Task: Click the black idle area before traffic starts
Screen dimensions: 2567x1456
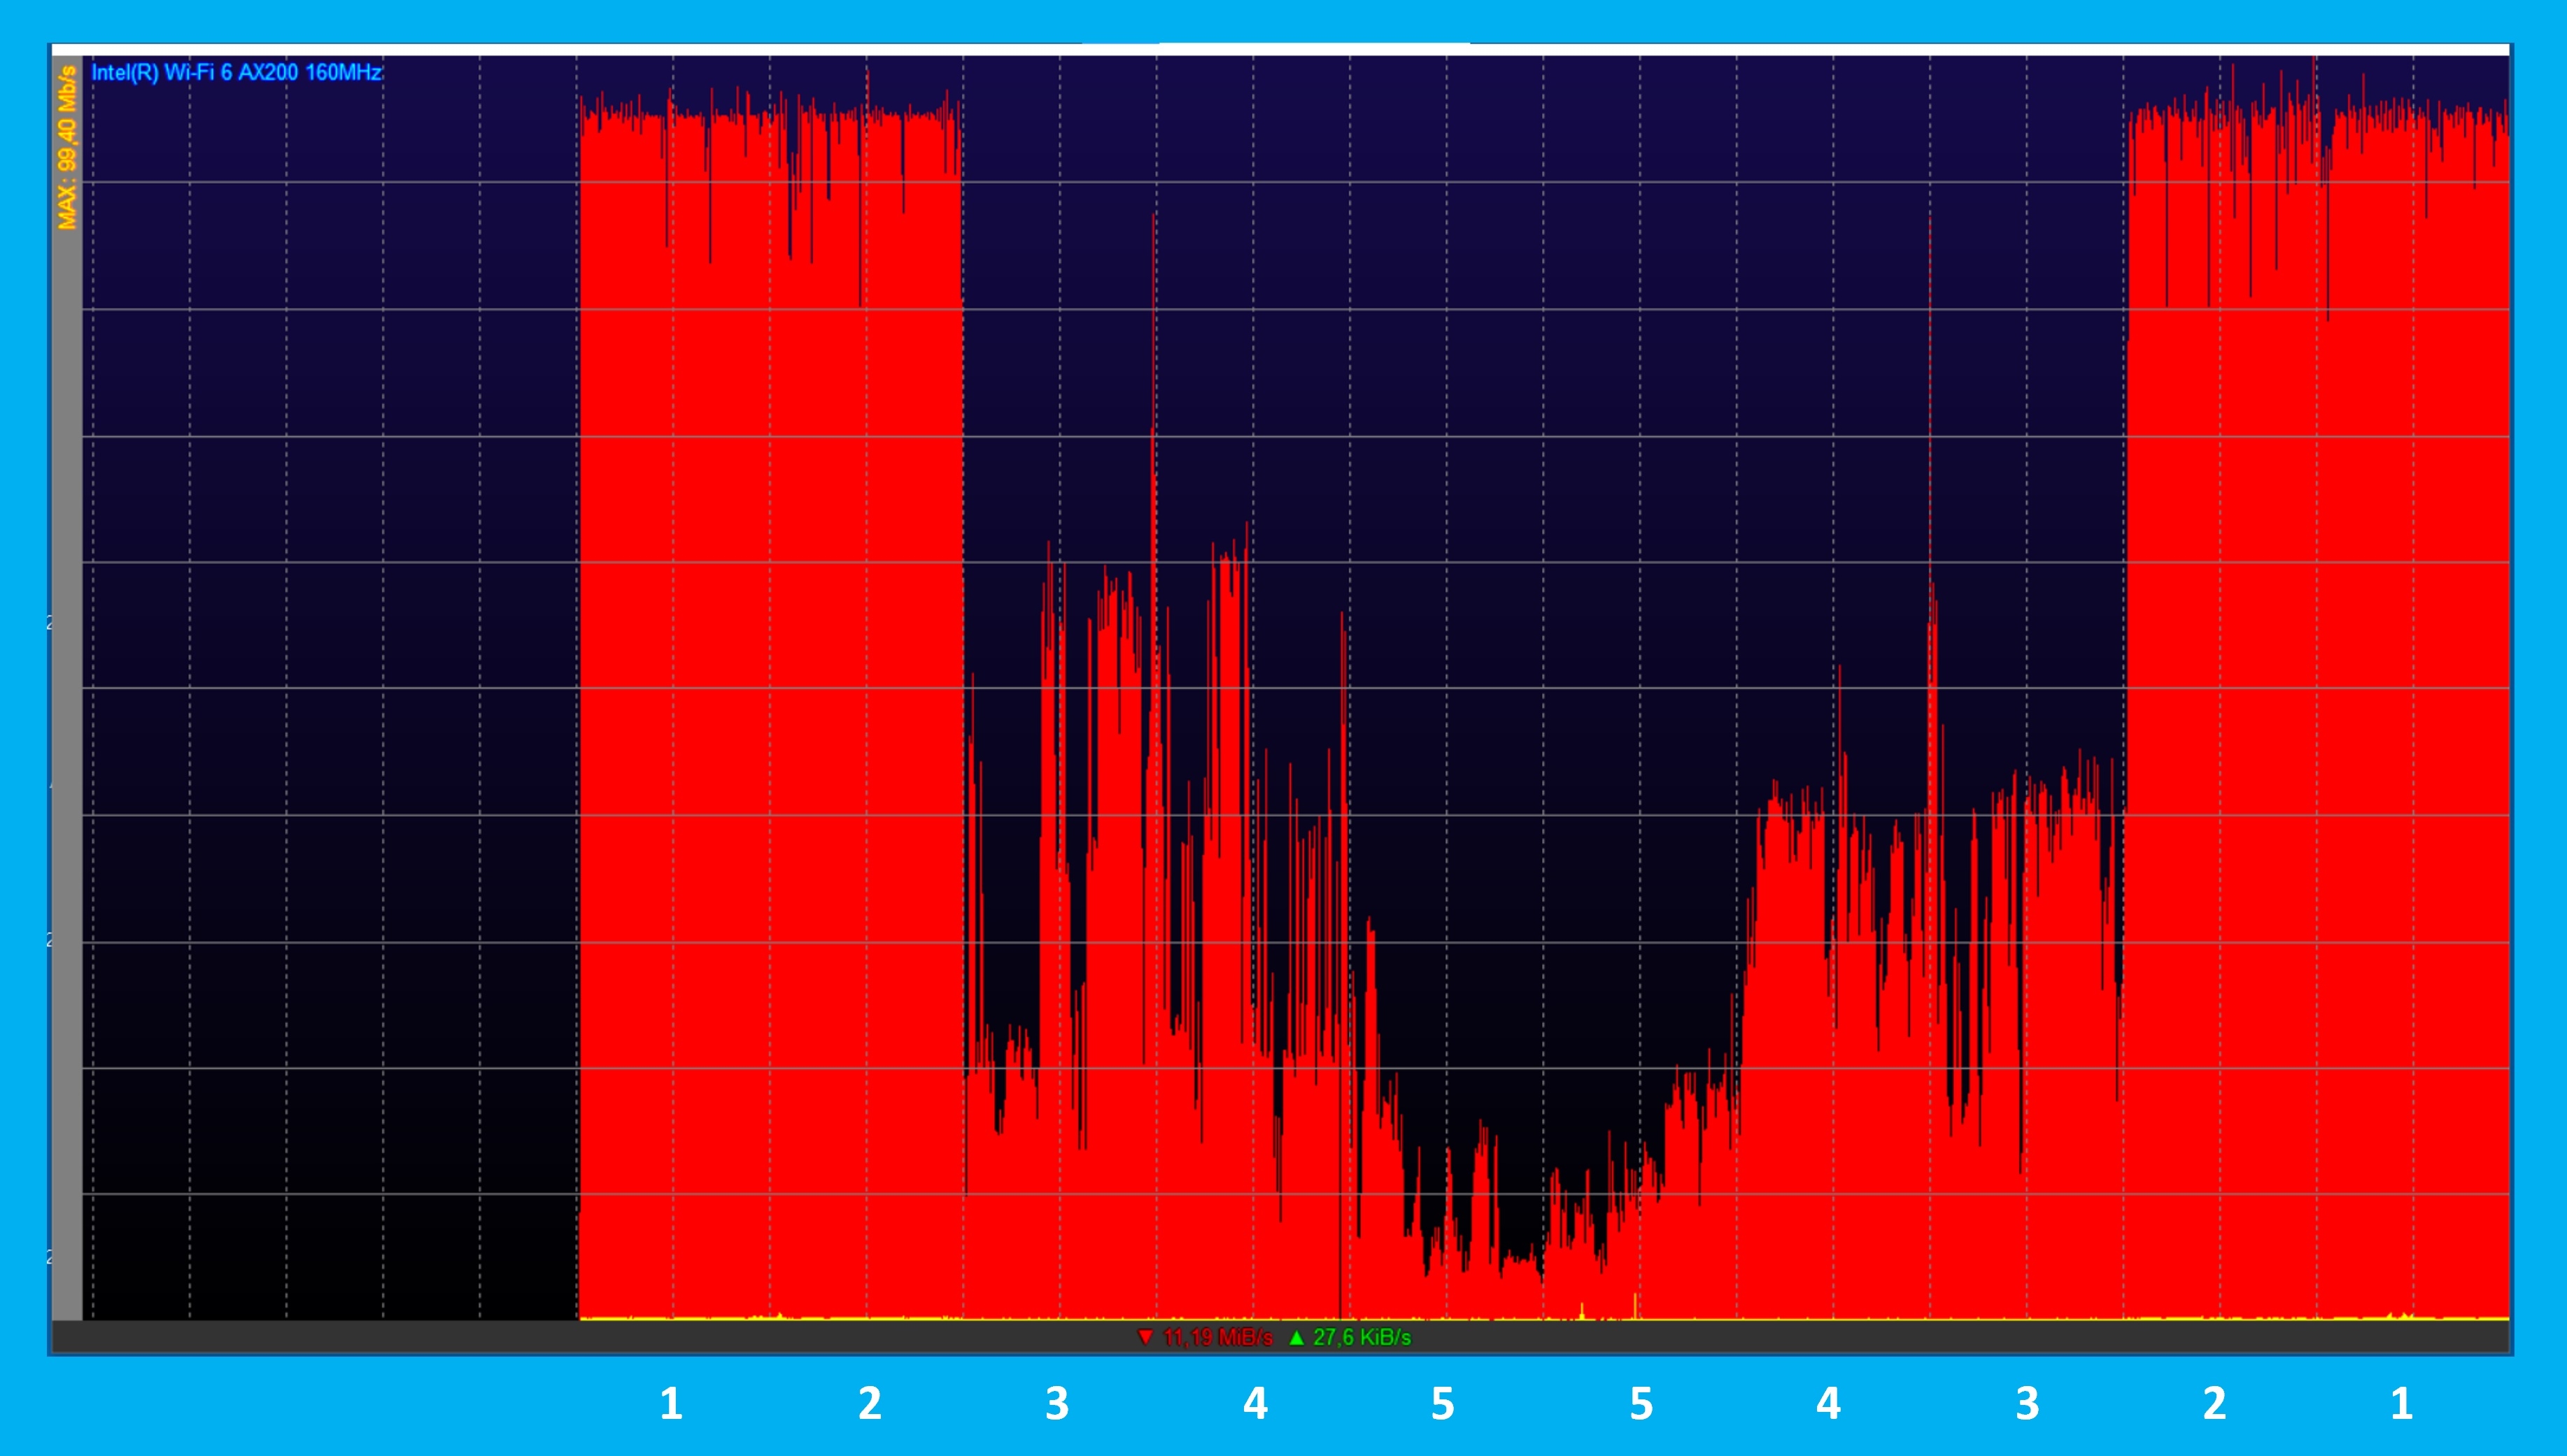Action: (x=330, y=700)
